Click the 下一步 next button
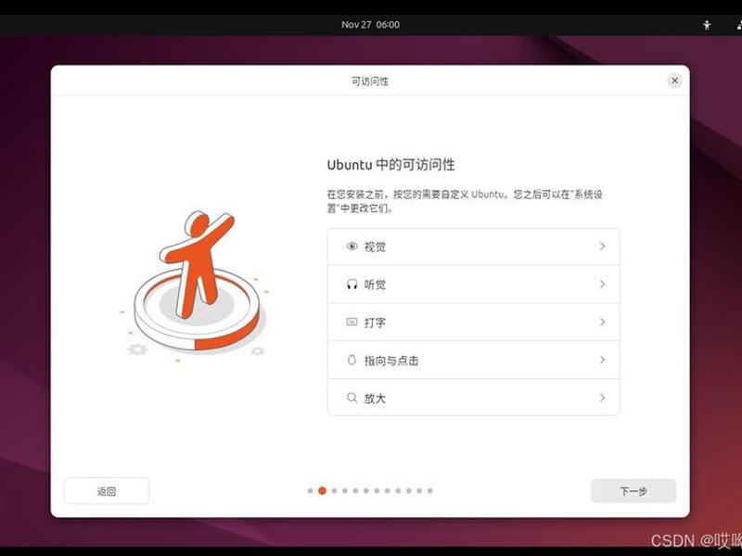 tap(633, 491)
